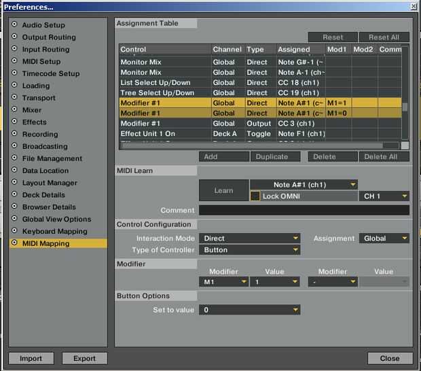Duplicate the selected assignment

[x=275, y=156]
